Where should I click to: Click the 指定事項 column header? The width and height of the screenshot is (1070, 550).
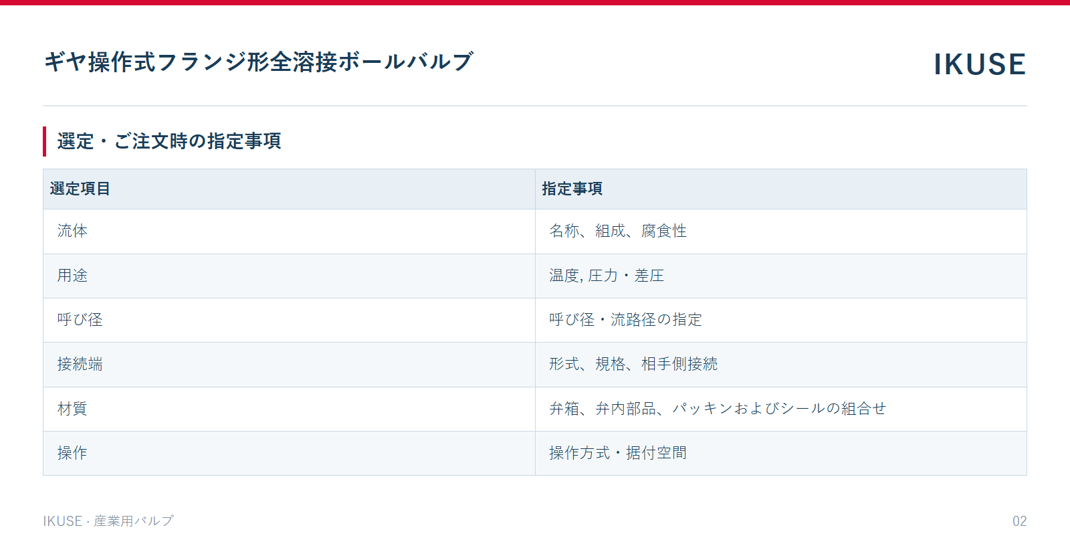tap(781, 189)
